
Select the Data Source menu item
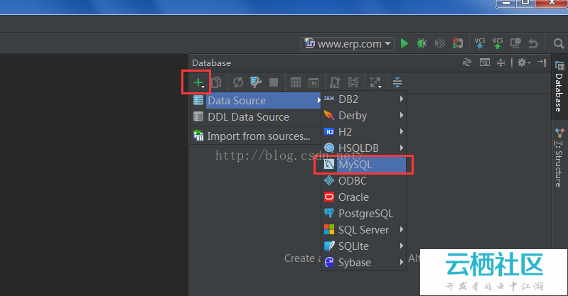click(x=256, y=101)
